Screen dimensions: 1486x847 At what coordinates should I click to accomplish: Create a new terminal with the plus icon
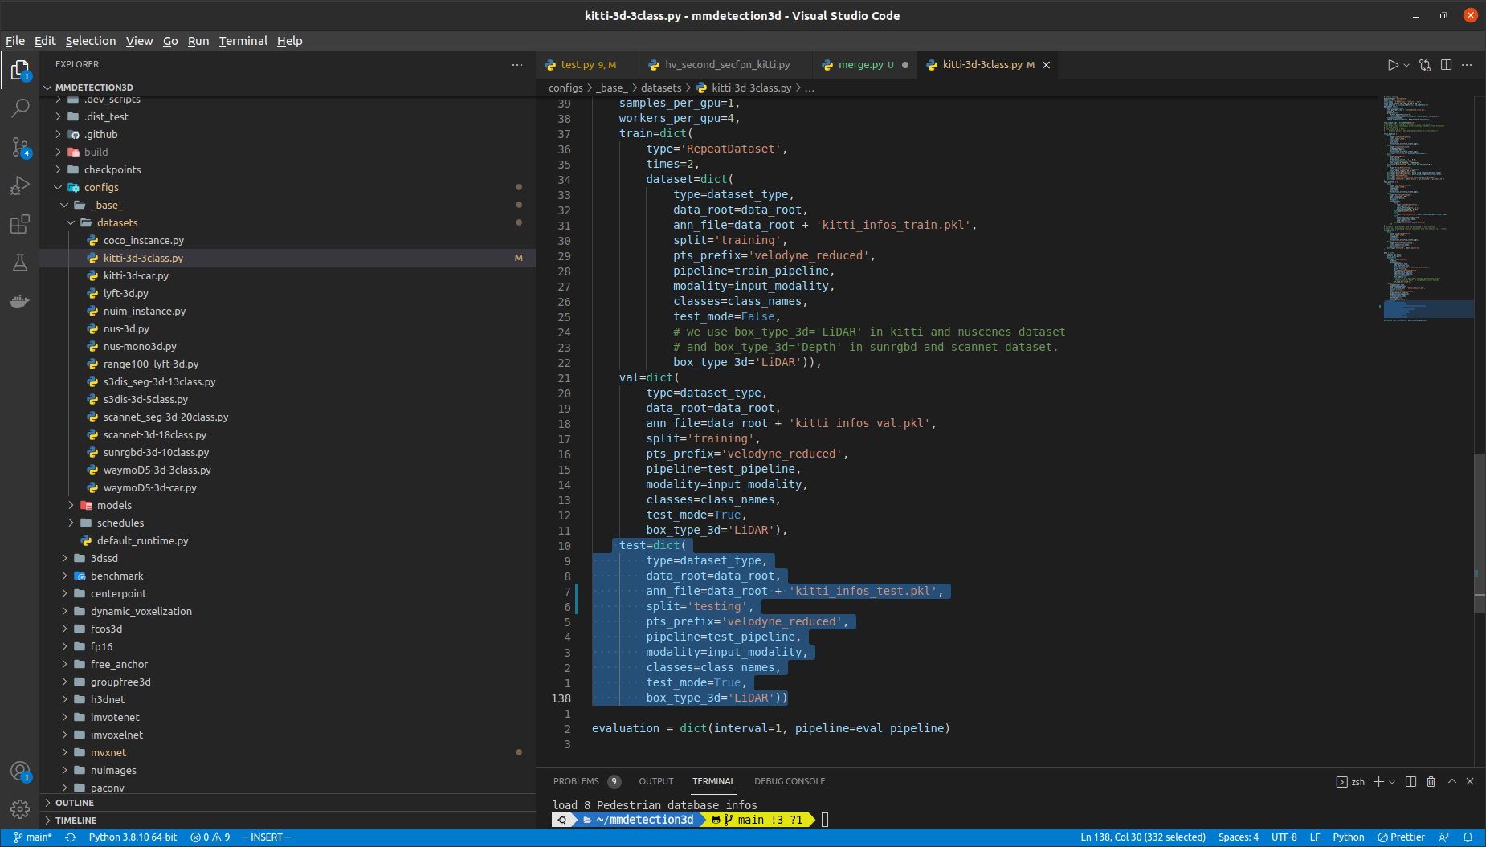(1377, 781)
